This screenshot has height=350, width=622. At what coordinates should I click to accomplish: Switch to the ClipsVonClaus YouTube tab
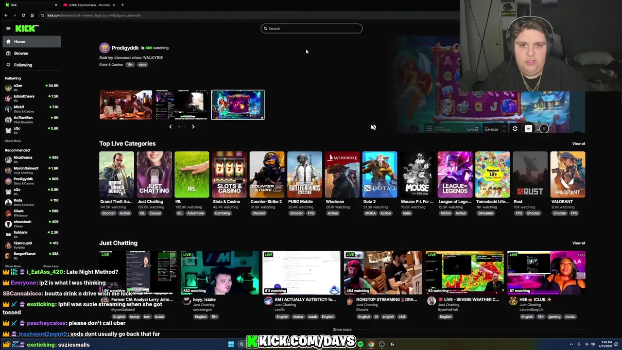coord(90,5)
